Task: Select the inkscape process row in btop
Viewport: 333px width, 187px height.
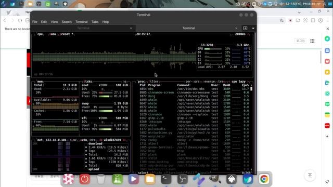Action: (194, 122)
